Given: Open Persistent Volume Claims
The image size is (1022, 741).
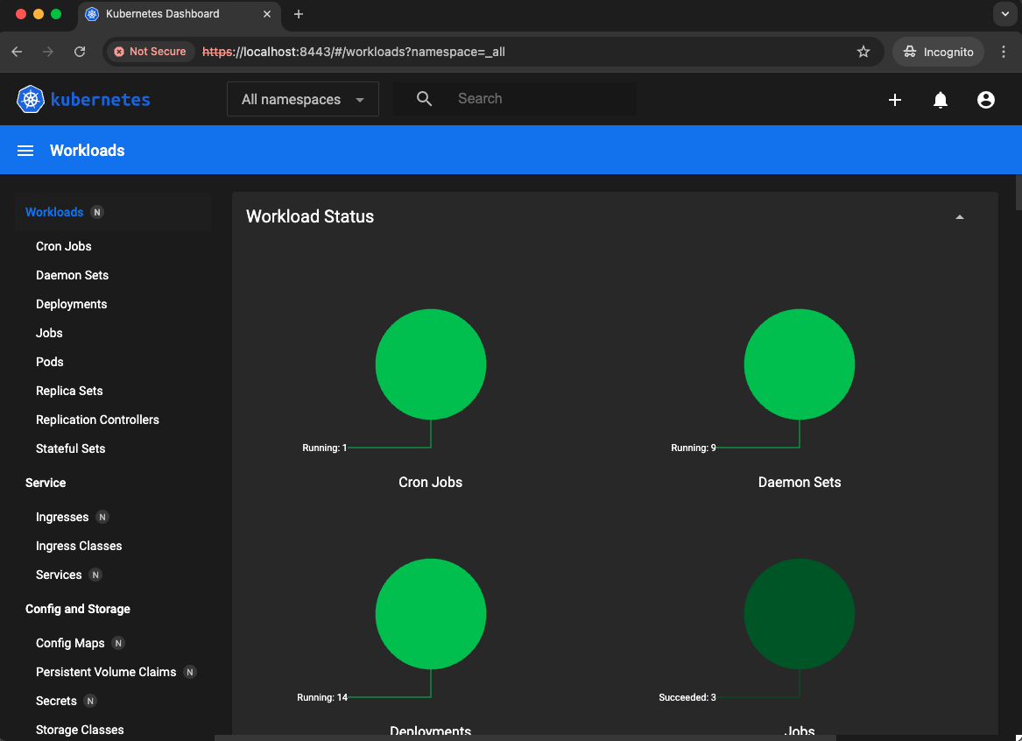Looking at the screenshot, I should (106, 672).
